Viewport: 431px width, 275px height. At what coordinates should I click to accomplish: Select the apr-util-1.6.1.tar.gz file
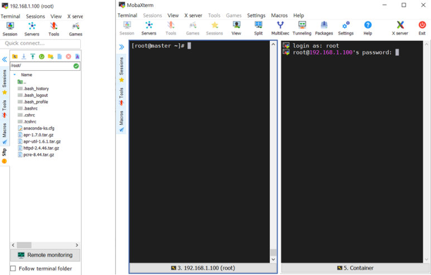coord(39,141)
